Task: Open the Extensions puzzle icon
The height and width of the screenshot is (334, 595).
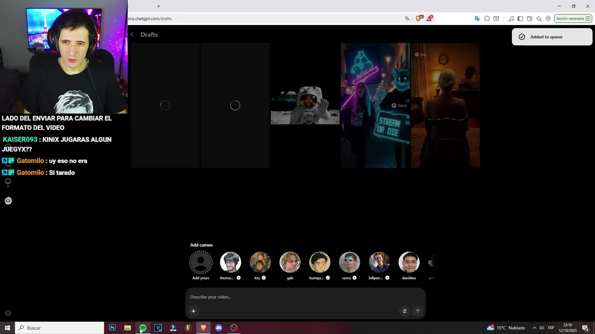Action: pyautogui.click(x=487, y=19)
